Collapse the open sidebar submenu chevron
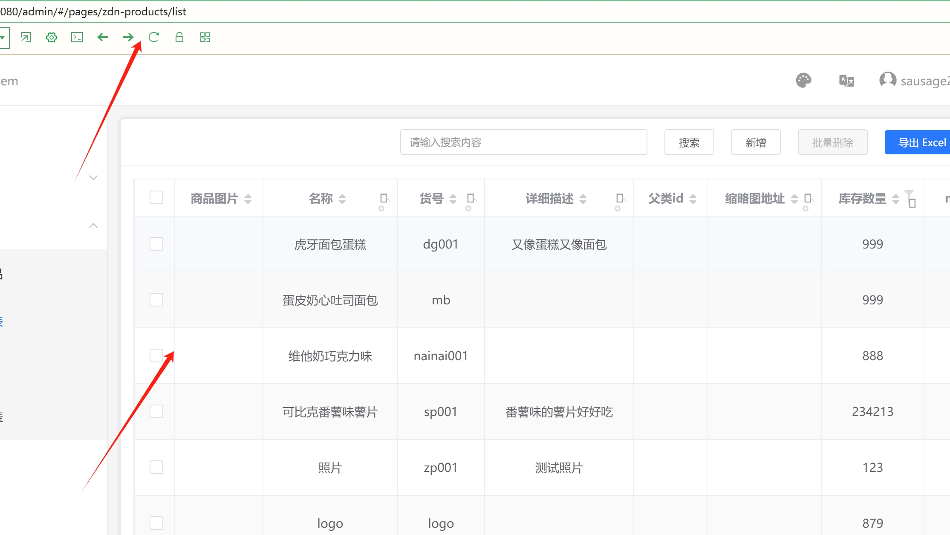 (93, 226)
